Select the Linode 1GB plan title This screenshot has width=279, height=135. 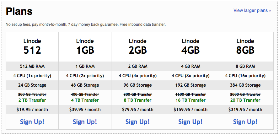pyautogui.click(x=85, y=46)
